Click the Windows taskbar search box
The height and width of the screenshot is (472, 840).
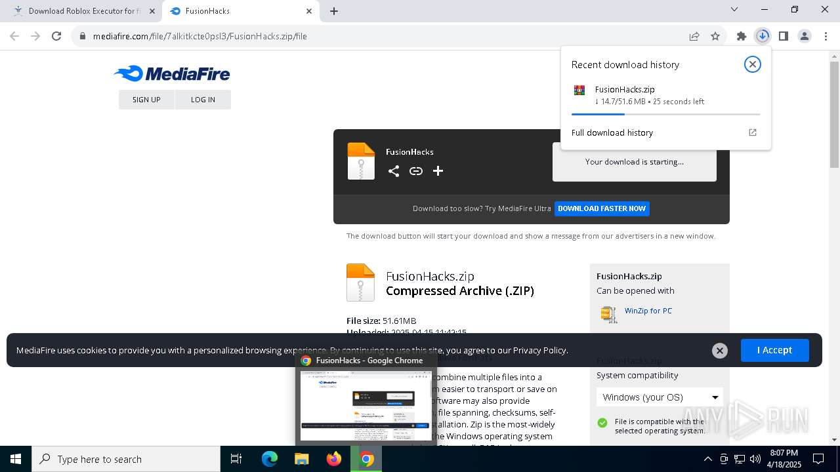pos(126,459)
